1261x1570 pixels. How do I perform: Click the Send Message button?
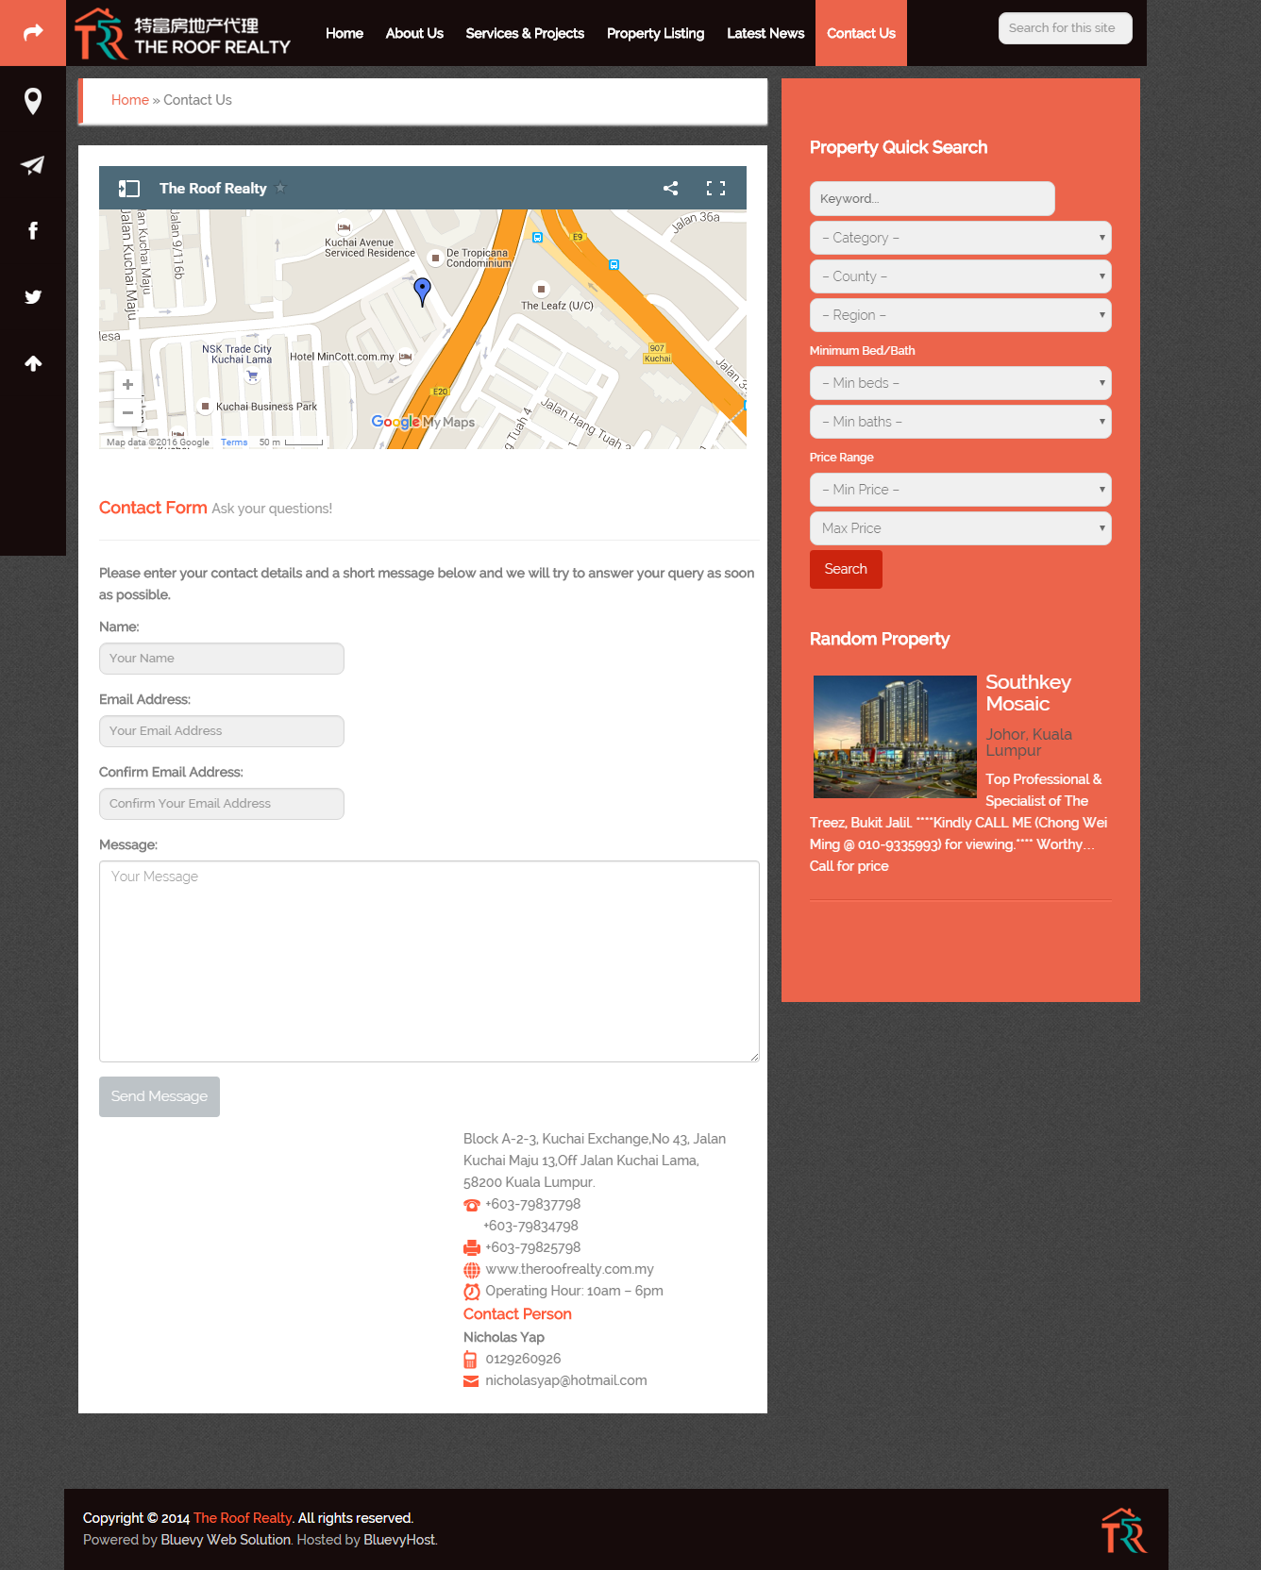(x=160, y=1096)
